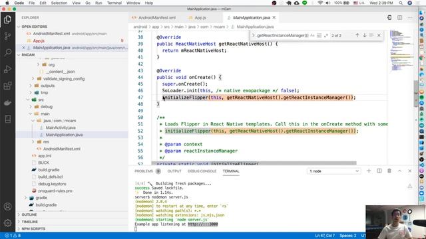Open the Search view in activity bar
426x239 pixels.
click(7, 52)
